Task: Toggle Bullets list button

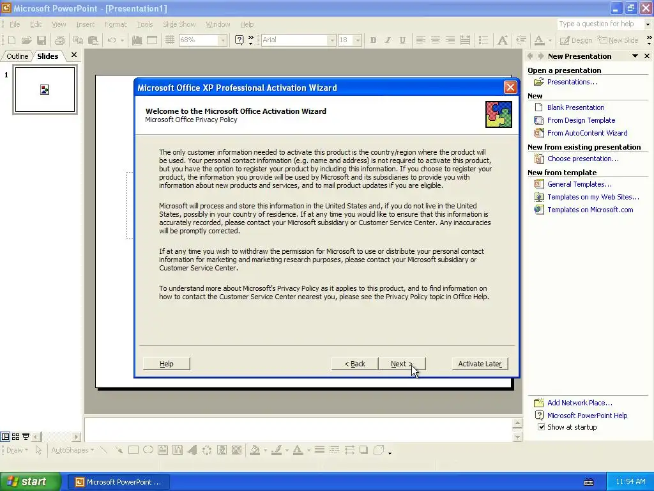Action: (x=483, y=40)
